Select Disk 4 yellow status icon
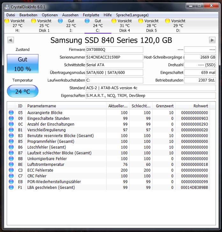 (114, 21)
